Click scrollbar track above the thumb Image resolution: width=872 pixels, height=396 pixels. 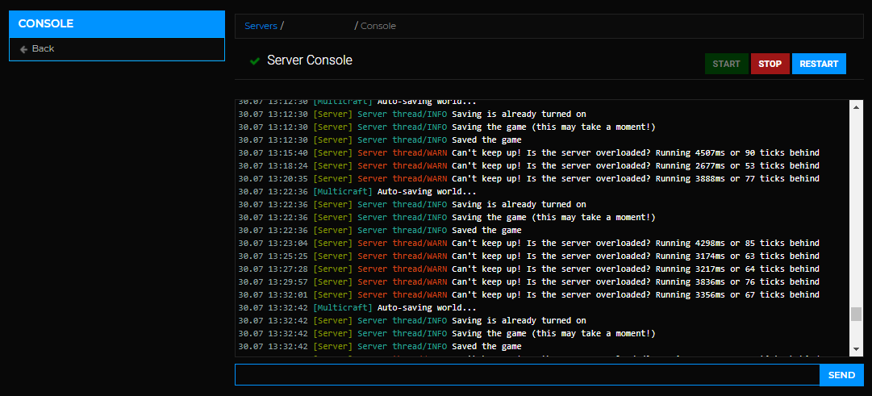click(x=856, y=210)
